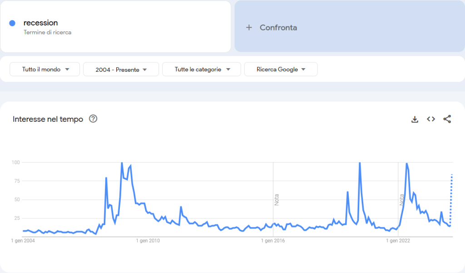Open help icon beside Interesse nel tempo
The height and width of the screenshot is (273, 465).
point(93,119)
